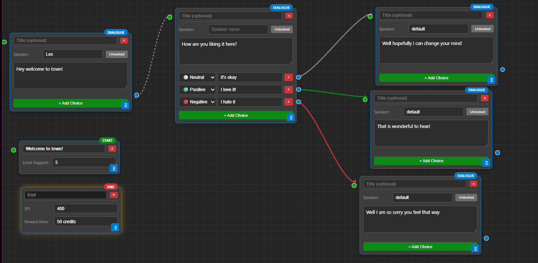This screenshot has height=263, width=538.
Task: Remove the "I hate it" choice
Action: (288, 102)
